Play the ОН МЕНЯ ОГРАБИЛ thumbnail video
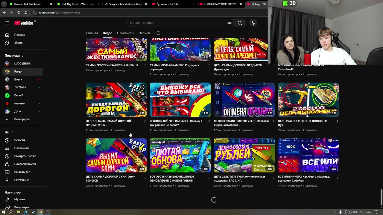 tap(244, 100)
